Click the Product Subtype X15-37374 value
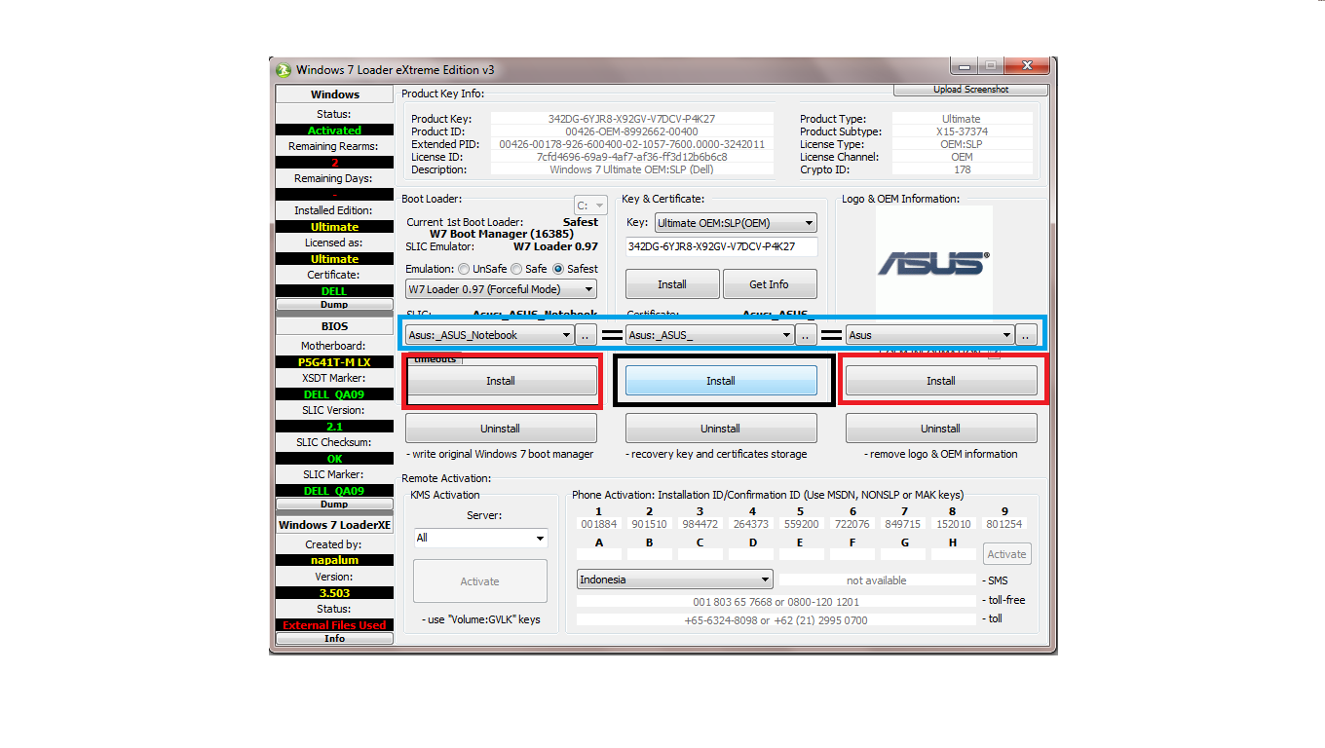 (x=962, y=131)
